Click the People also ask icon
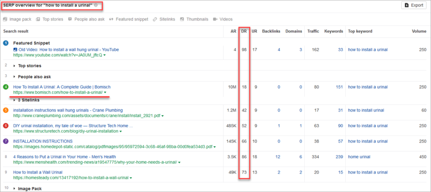The width and height of the screenshot is (431, 192). coord(70,19)
